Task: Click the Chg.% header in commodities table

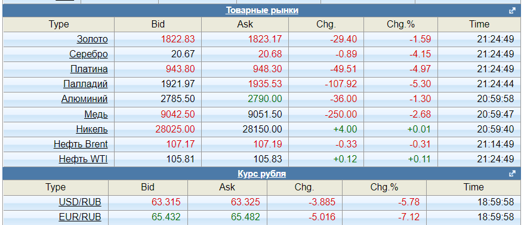Action: coord(400,24)
